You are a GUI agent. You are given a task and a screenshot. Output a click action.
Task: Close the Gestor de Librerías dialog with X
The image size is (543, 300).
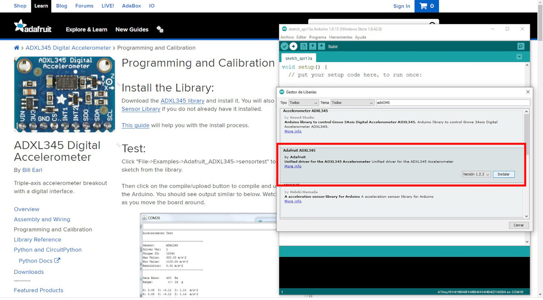(x=528, y=92)
